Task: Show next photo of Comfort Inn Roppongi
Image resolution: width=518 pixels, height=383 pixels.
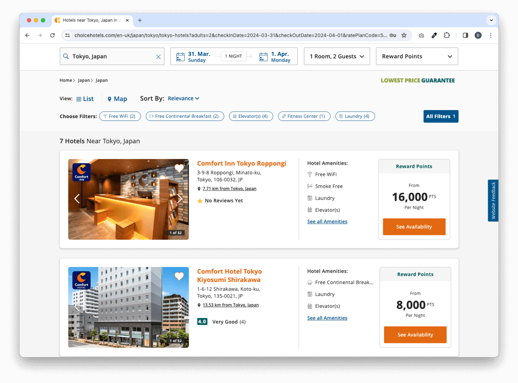Action: (180, 199)
